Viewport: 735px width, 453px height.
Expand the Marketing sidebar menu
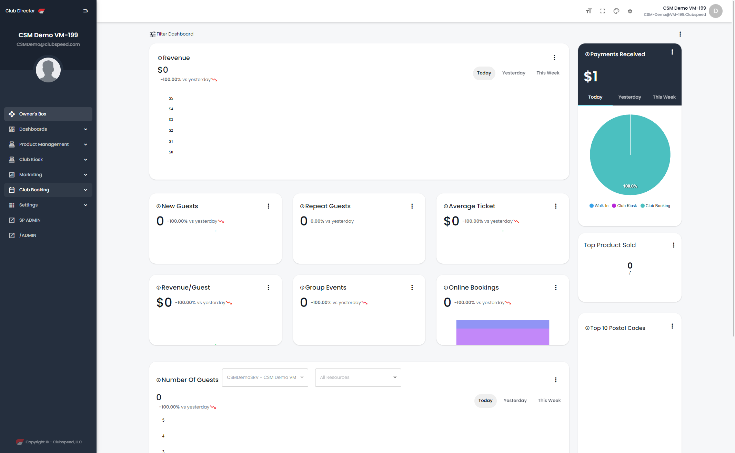[x=48, y=175]
